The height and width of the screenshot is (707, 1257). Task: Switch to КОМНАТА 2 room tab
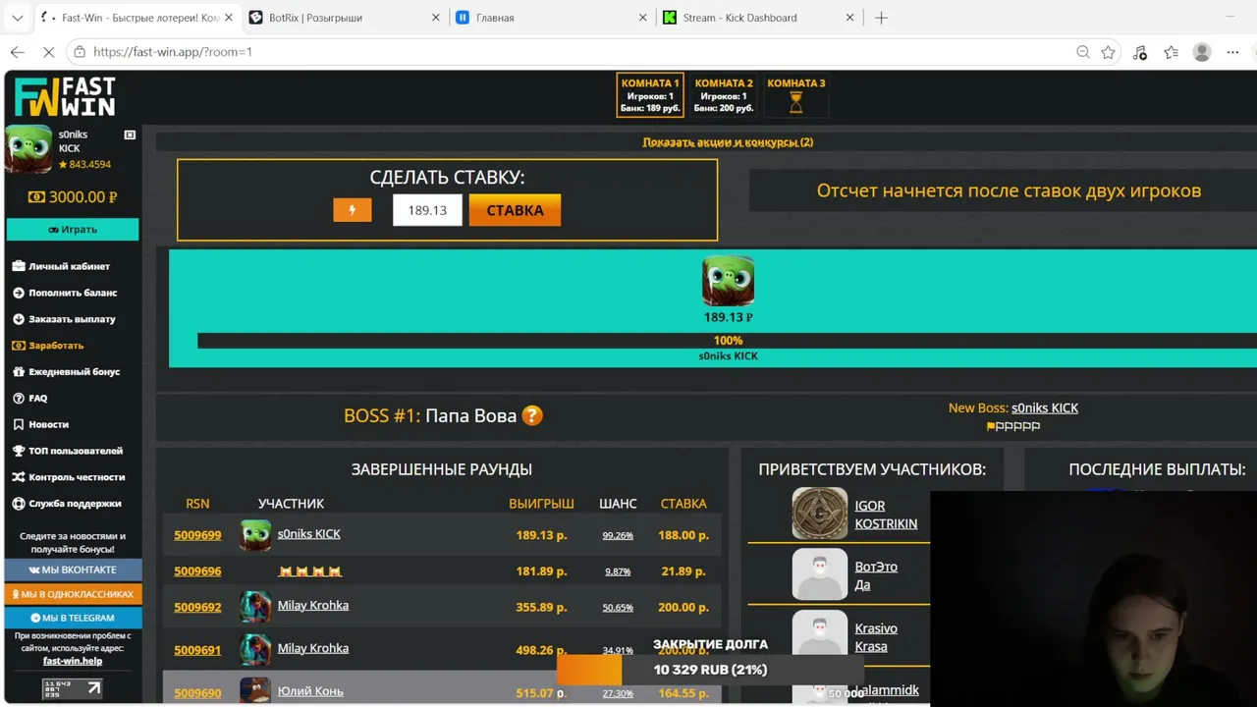point(724,95)
